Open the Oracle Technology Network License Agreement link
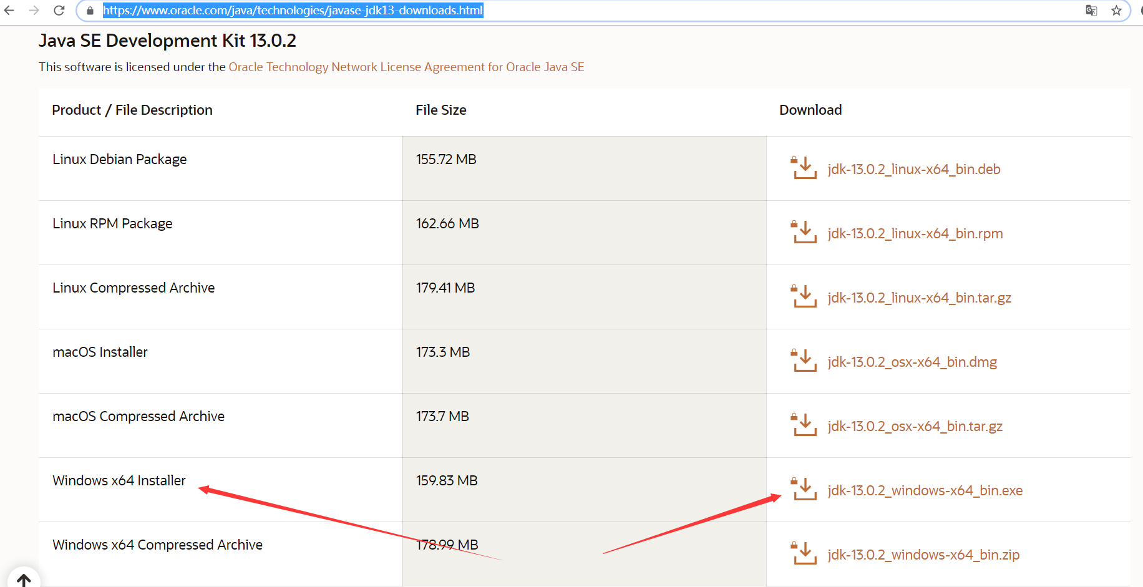Viewport: 1143px width, 587px height. tap(406, 67)
